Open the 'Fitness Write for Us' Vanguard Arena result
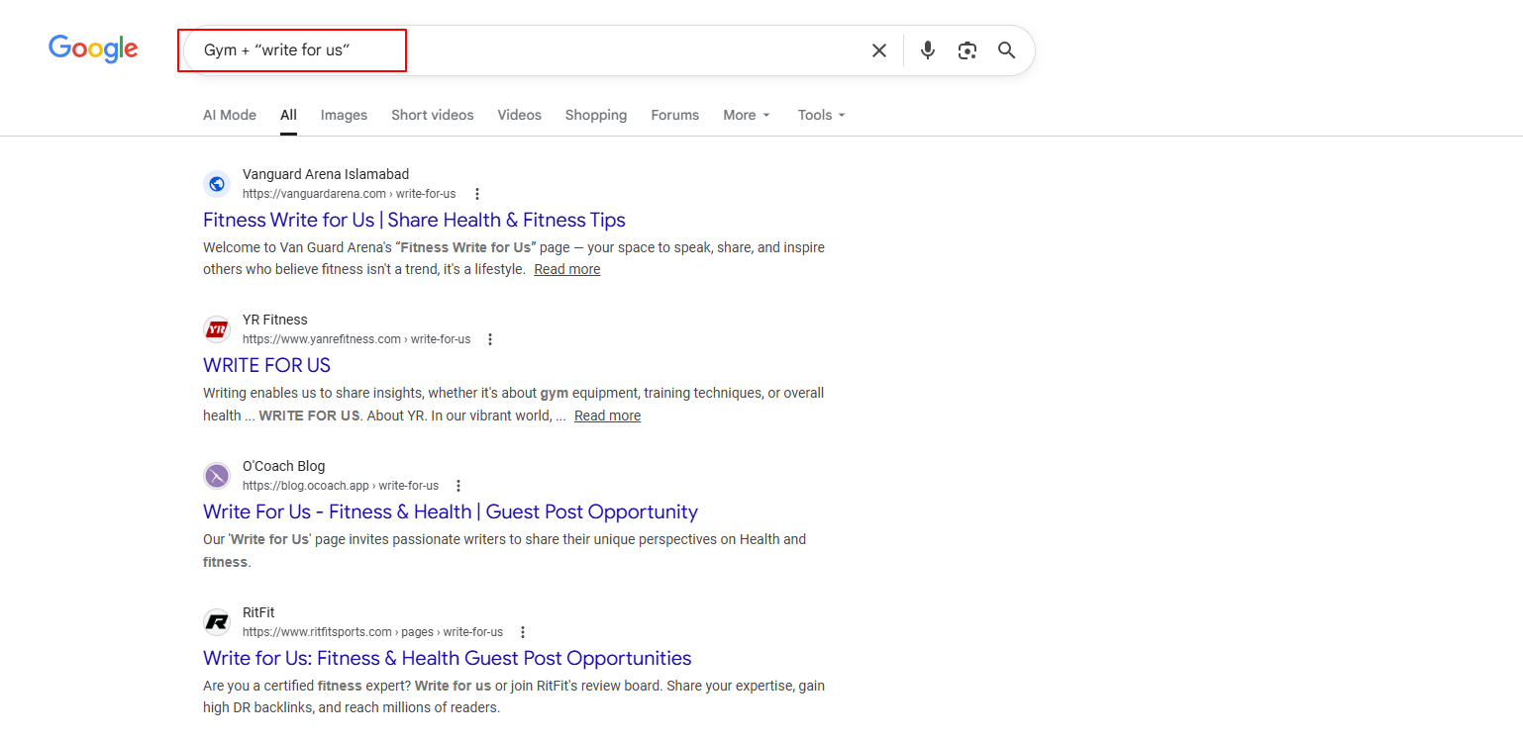1523x740 pixels. [x=413, y=220]
